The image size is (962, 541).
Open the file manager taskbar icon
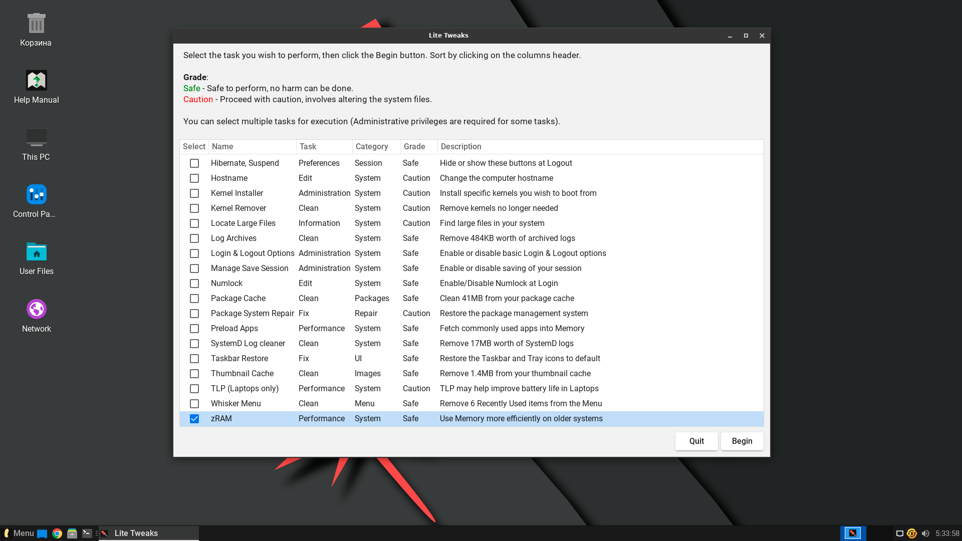pos(72,533)
